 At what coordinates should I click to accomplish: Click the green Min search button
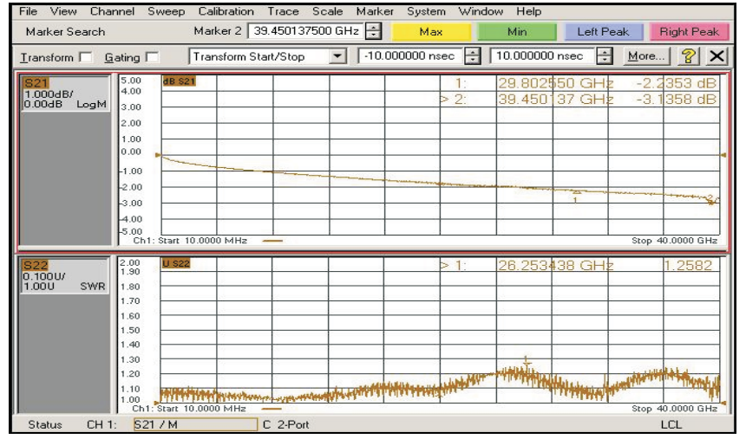518,32
